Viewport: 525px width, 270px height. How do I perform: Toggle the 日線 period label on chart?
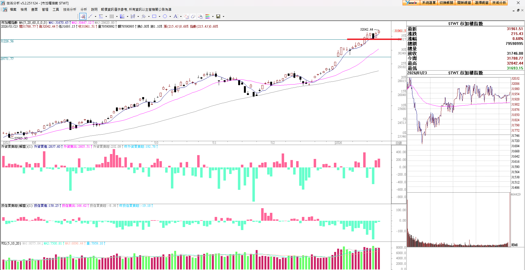[399, 143]
